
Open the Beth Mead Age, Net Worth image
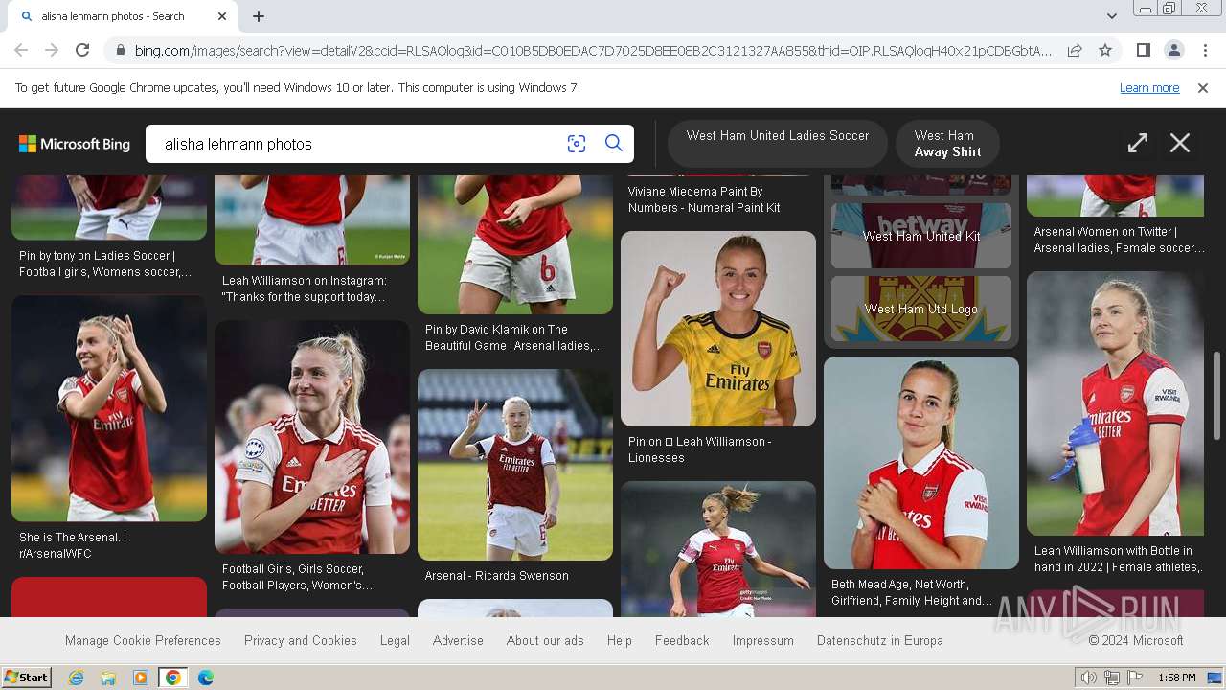[921, 463]
